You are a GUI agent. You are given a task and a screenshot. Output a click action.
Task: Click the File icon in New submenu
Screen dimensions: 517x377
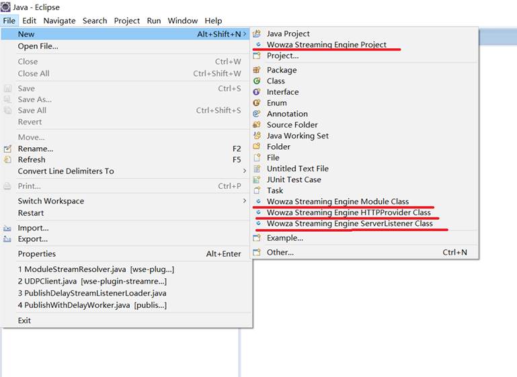click(257, 157)
